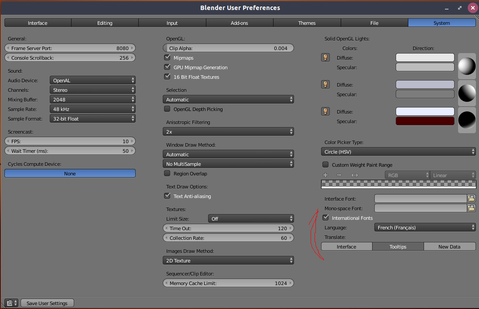Screen dimensions: 479x309
Task: Enable OpenGL Depth Picking
Action: click(167, 109)
